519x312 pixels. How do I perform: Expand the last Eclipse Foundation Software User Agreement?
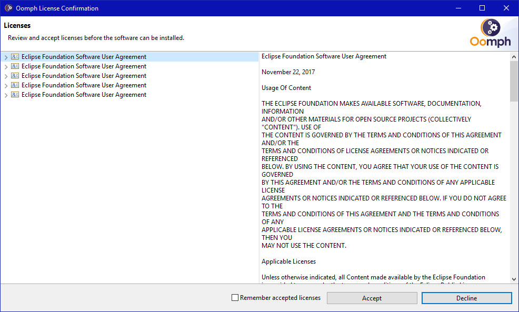[5, 94]
